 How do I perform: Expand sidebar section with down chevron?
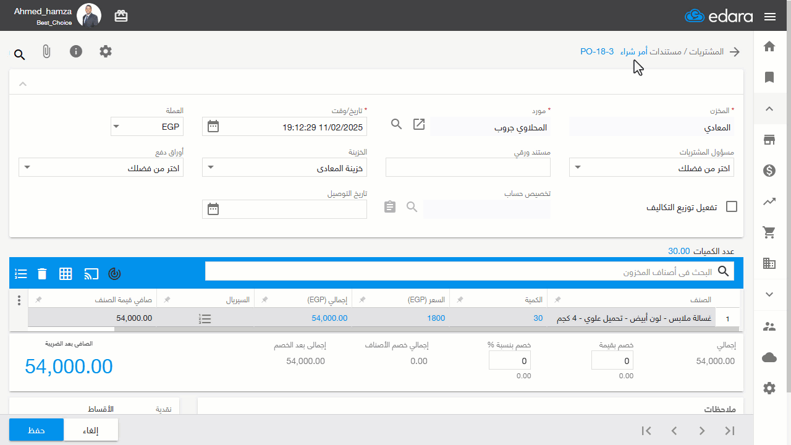coord(769,294)
